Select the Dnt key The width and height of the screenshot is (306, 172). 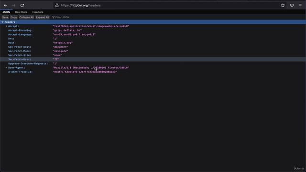[11, 39]
